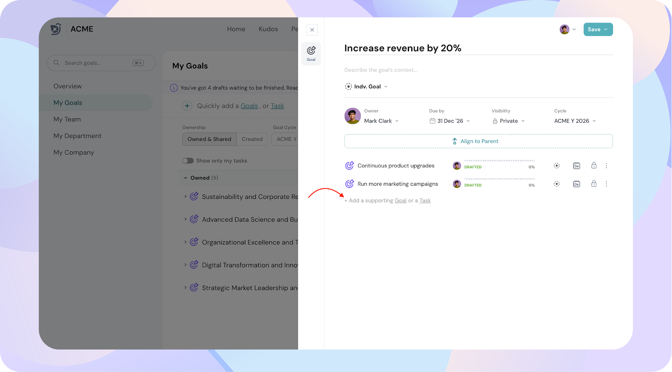
Task: Expand the Sustainability and Corporate goal row
Action: pos(185,196)
